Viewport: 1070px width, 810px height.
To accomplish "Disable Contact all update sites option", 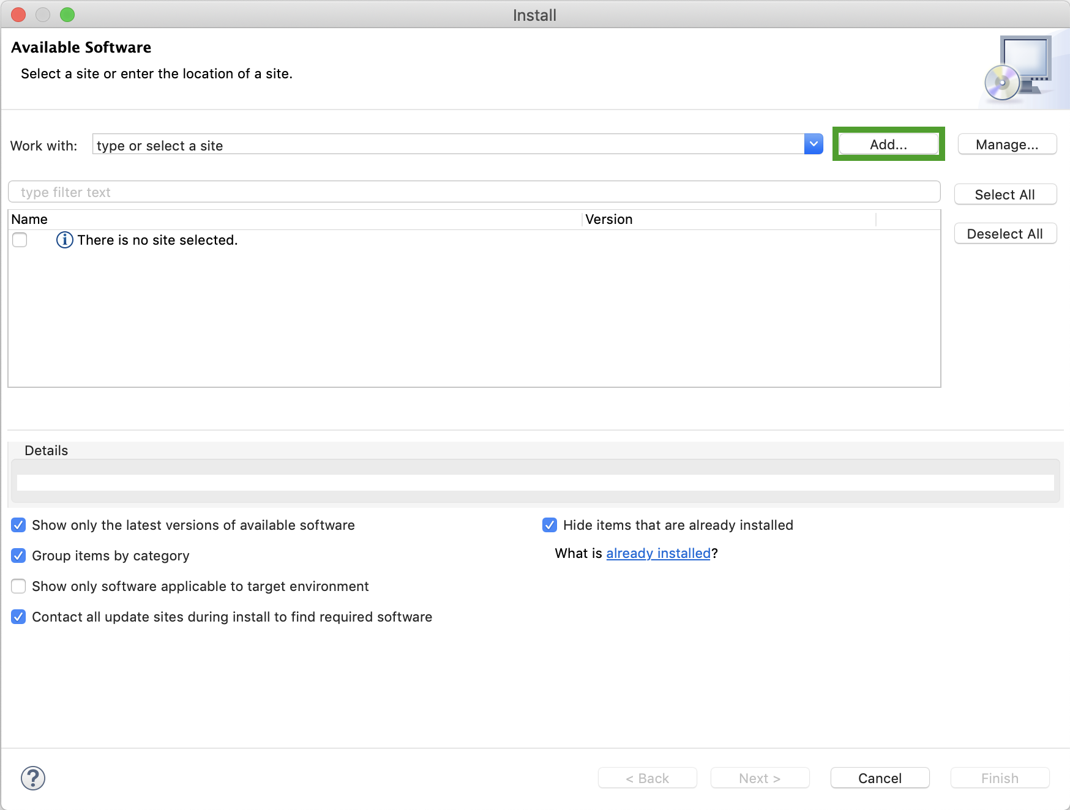I will [x=19, y=617].
